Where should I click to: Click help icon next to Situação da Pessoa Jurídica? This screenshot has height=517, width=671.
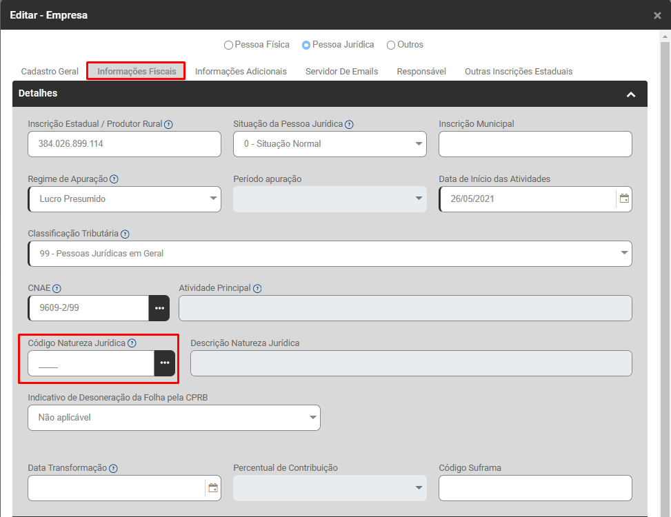349,125
